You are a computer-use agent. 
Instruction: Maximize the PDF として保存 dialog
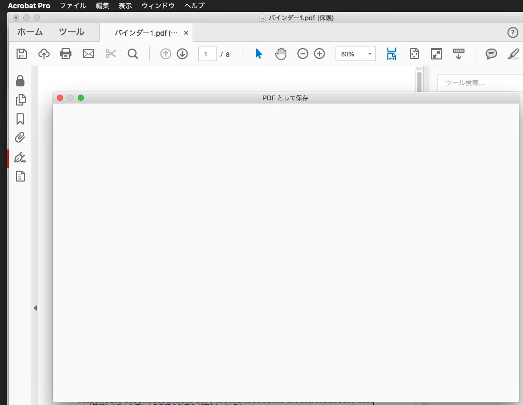[81, 98]
